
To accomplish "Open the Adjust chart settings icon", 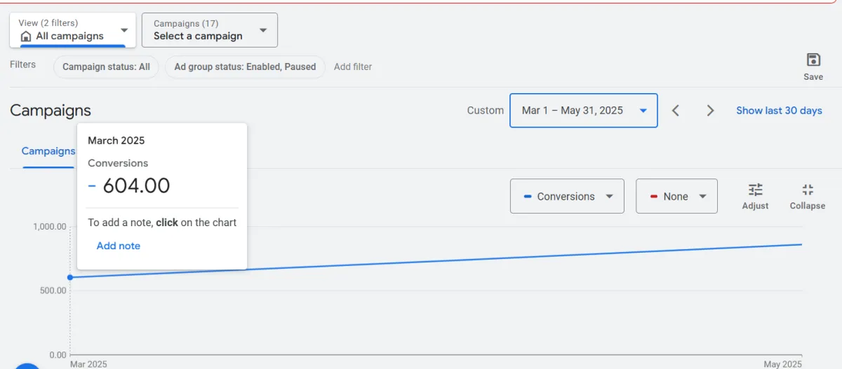I will click(755, 190).
